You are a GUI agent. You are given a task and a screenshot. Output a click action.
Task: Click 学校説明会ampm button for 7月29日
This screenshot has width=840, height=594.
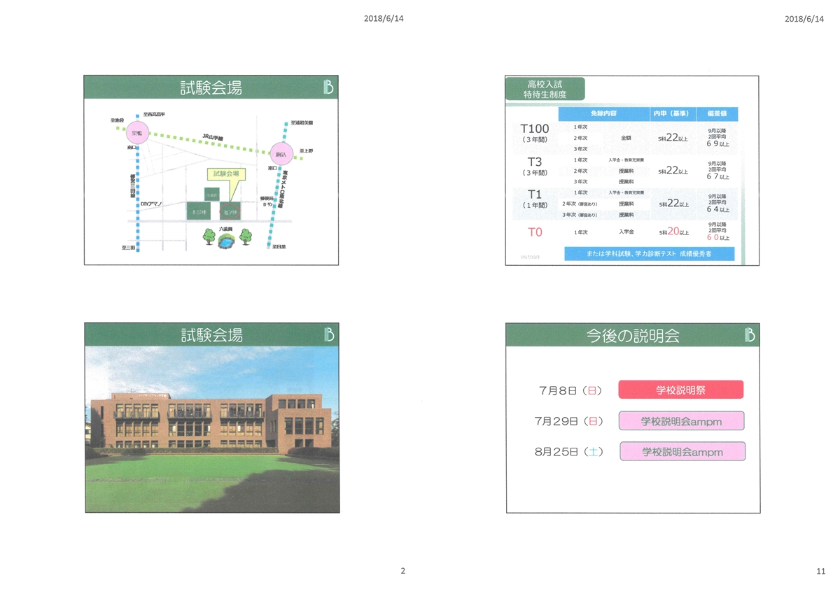[680, 420]
